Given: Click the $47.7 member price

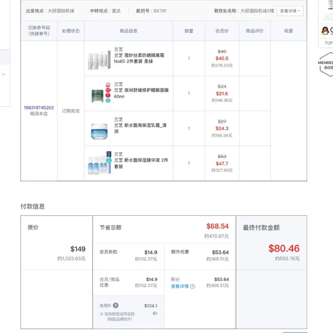Looking at the screenshot, I should (222, 163).
